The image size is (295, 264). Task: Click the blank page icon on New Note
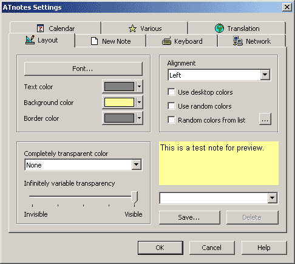94,41
